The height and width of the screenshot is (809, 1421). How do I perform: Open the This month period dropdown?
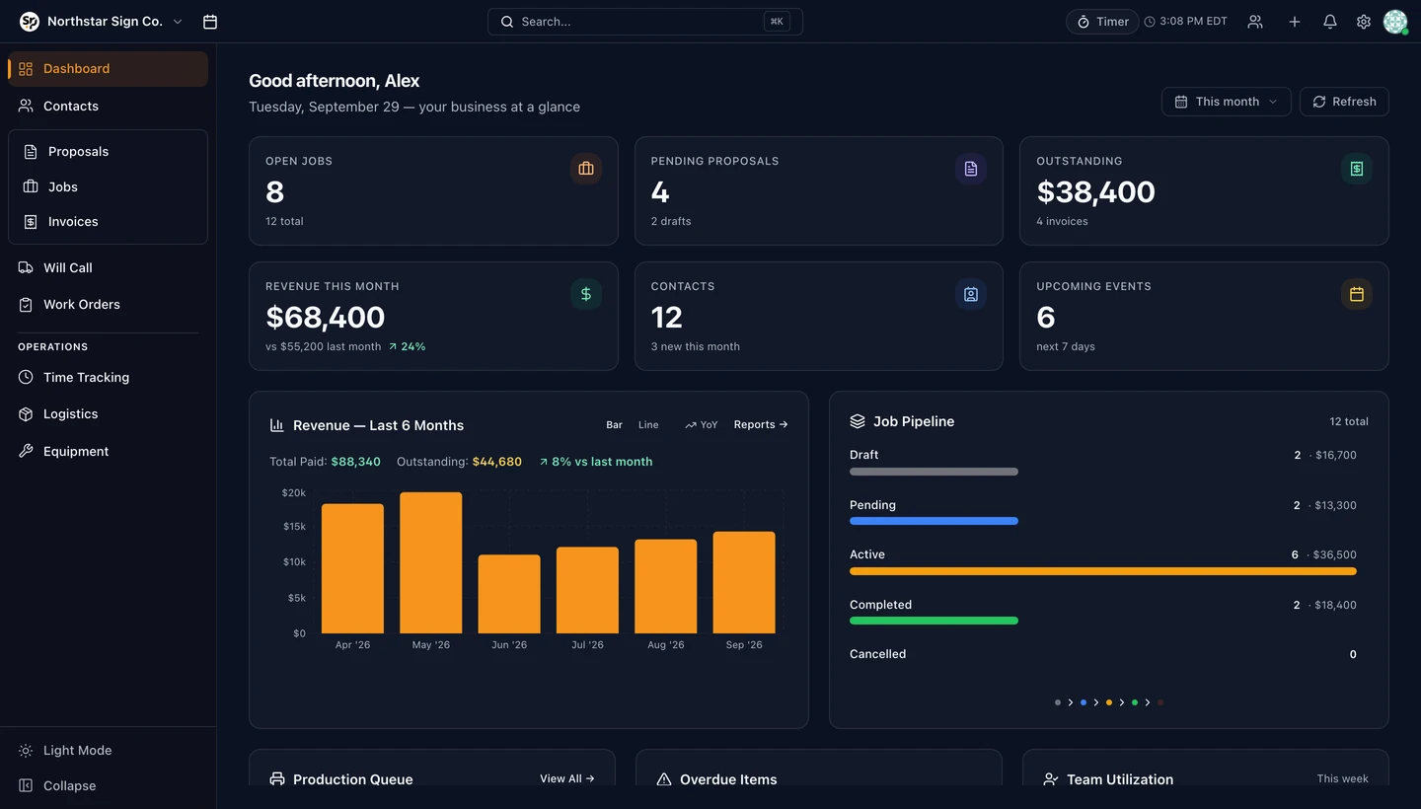click(x=1227, y=102)
